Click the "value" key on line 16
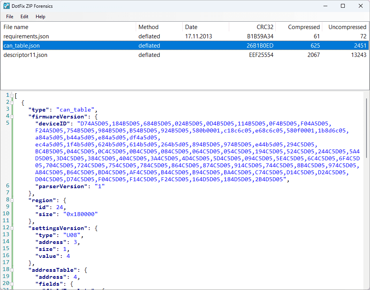This screenshot has width=370, height=290. coord(47,256)
